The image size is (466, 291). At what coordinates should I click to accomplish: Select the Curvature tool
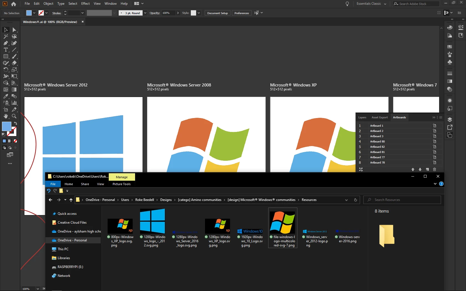14,43
